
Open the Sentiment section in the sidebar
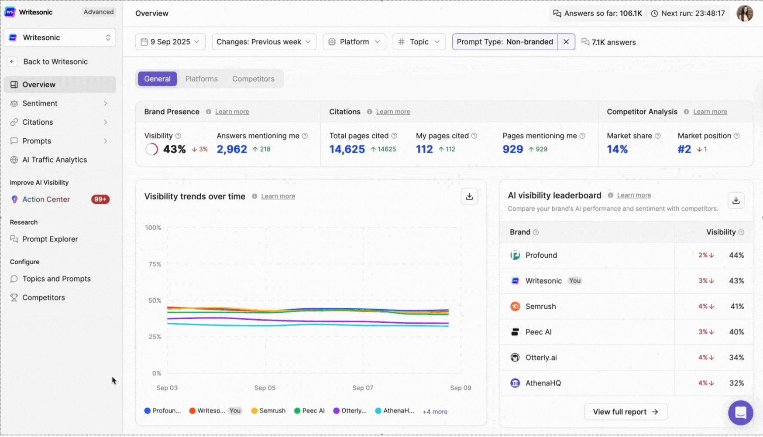tap(40, 103)
